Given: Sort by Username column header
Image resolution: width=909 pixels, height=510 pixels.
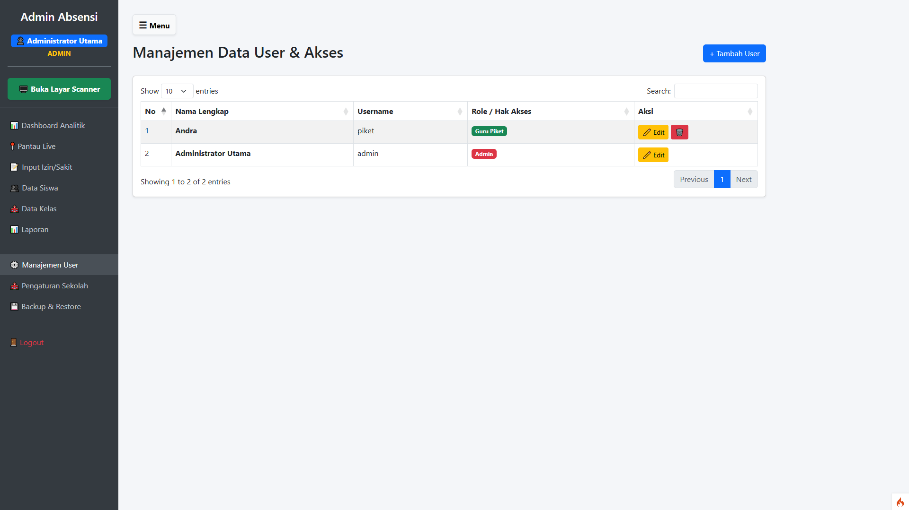Looking at the screenshot, I should pos(410,112).
